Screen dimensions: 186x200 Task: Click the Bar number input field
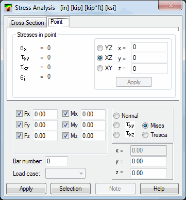click(57, 161)
